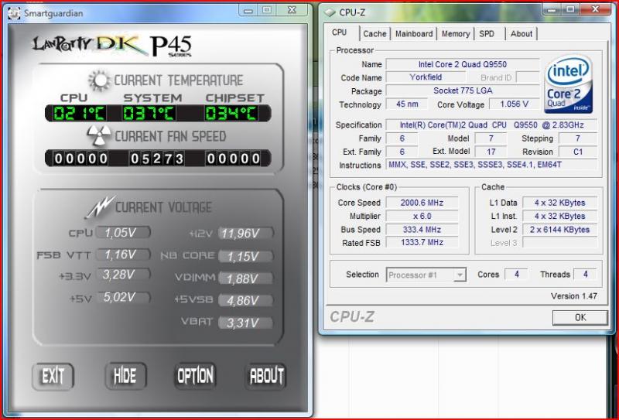Click the Revision field C1

578,152
